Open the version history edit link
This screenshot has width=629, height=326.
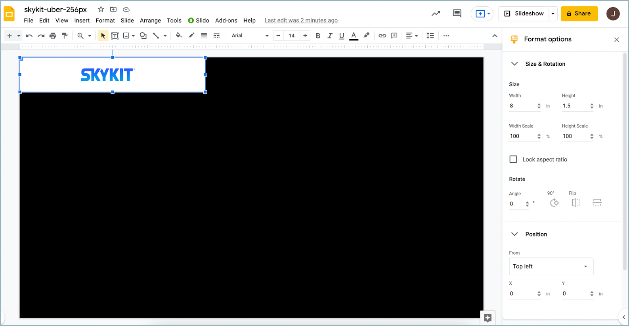click(x=301, y=20)
